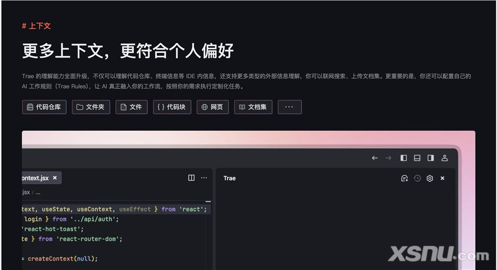The width and height of the screenshot is (497, 270).
Task: Toggle the right sidebar layout icon
Action: click(430, 158)
